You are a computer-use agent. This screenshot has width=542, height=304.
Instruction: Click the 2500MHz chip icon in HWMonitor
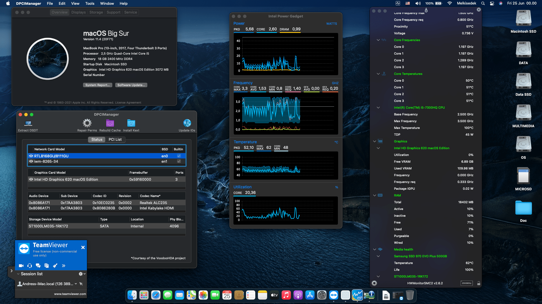click(467, 283)
